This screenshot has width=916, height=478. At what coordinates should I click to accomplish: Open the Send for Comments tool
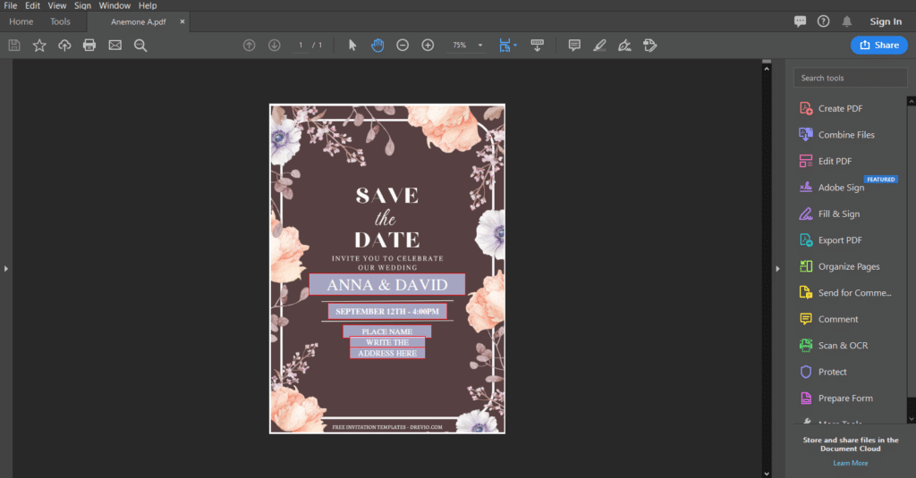click(854, 292)
